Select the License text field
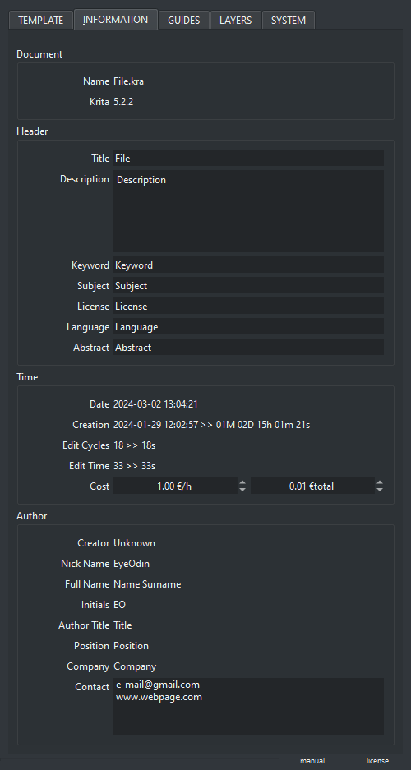Viewport: 411px width, 770px height. [248, 306]
